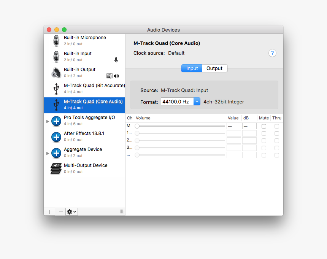Click the Built-in Input microphone icon
This screenshot has height=259, width=327.
pyautogui.click(x=56, y=57)
